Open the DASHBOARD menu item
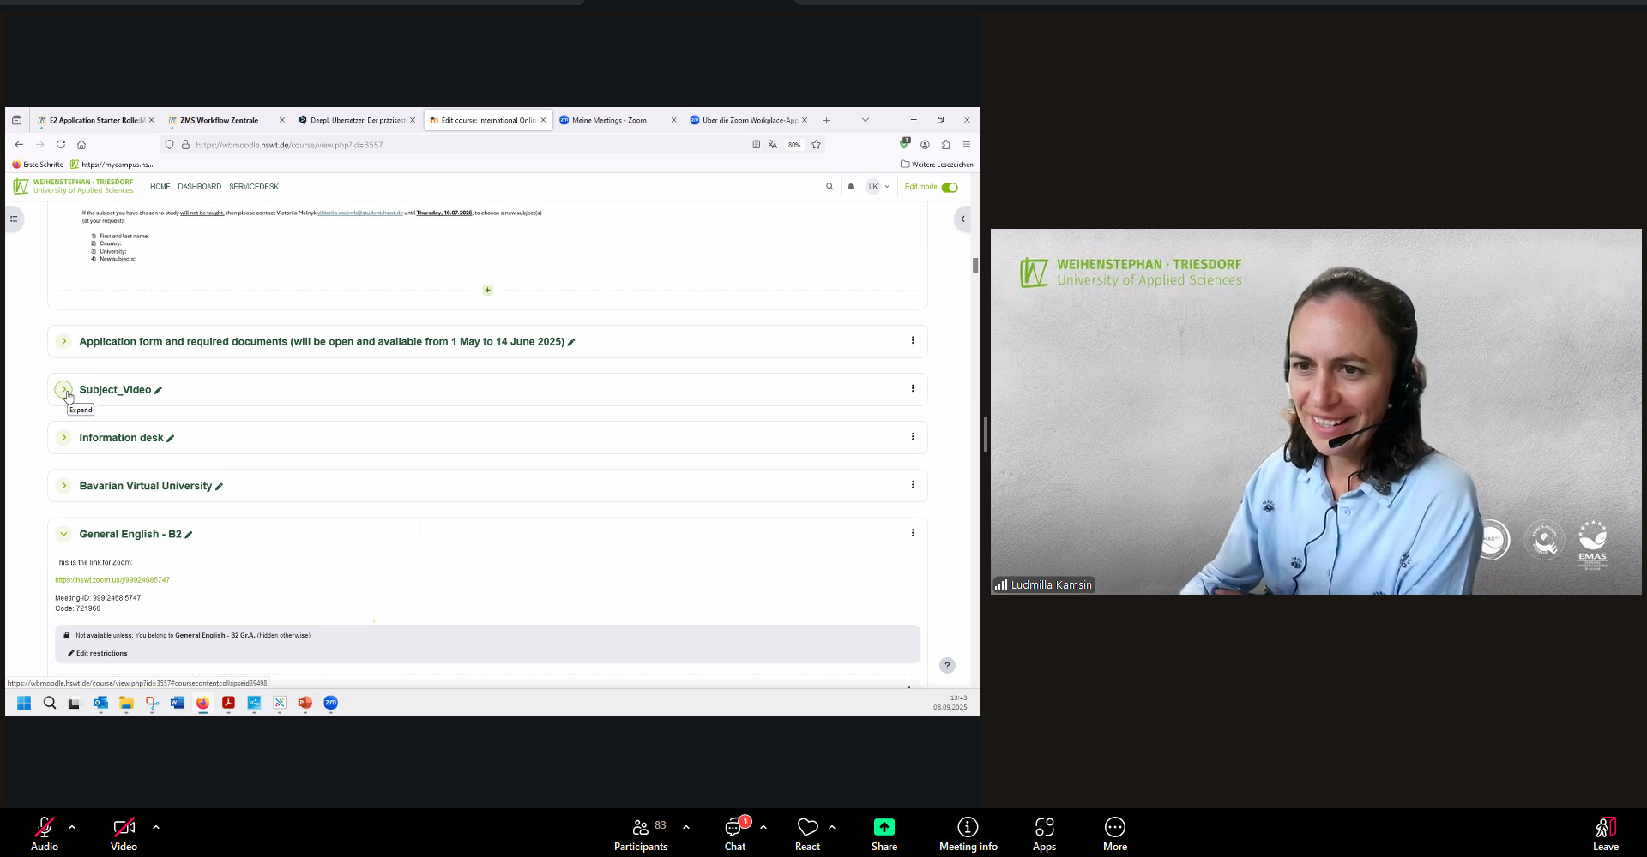The height and width of the screenshot is (857, 1647). coord(199,187)
